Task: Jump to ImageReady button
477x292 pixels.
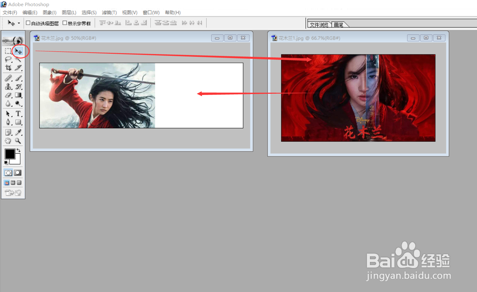Action: (x=13, y=193)
